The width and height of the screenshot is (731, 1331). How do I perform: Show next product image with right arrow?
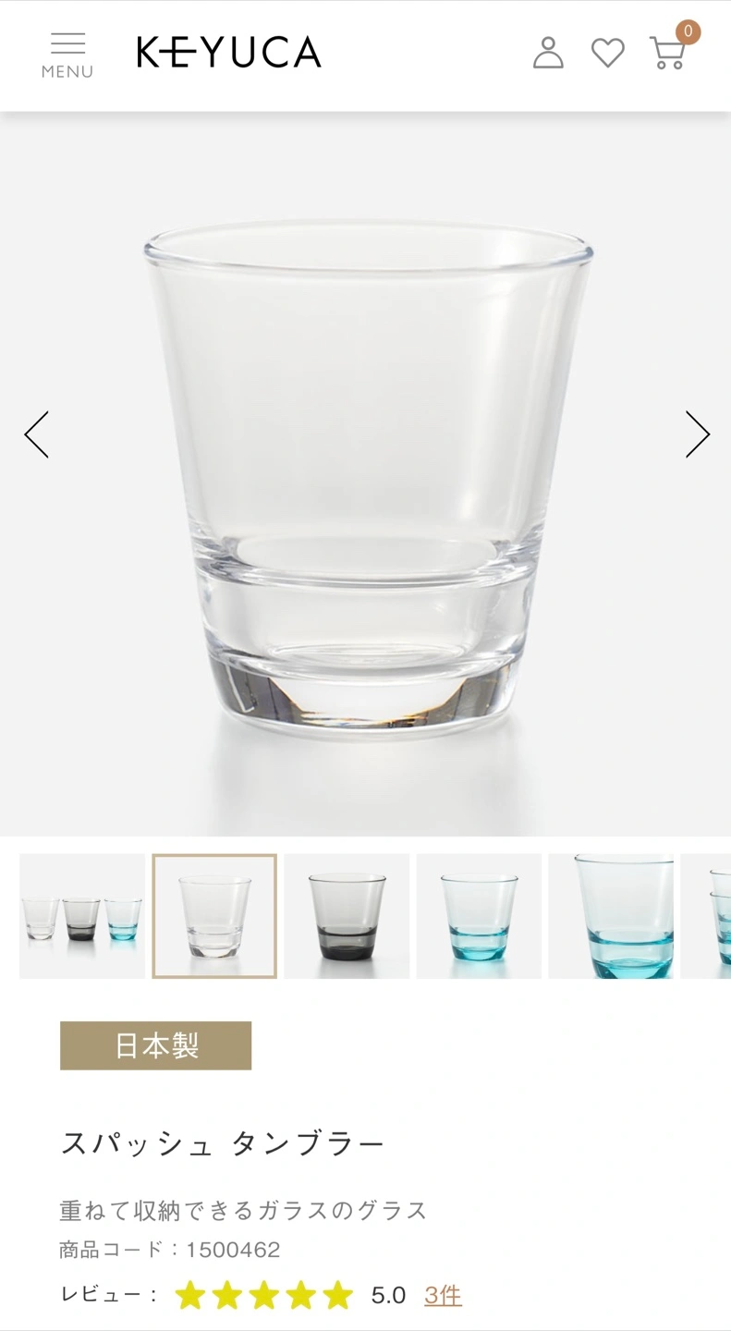(x=698, y=434)
